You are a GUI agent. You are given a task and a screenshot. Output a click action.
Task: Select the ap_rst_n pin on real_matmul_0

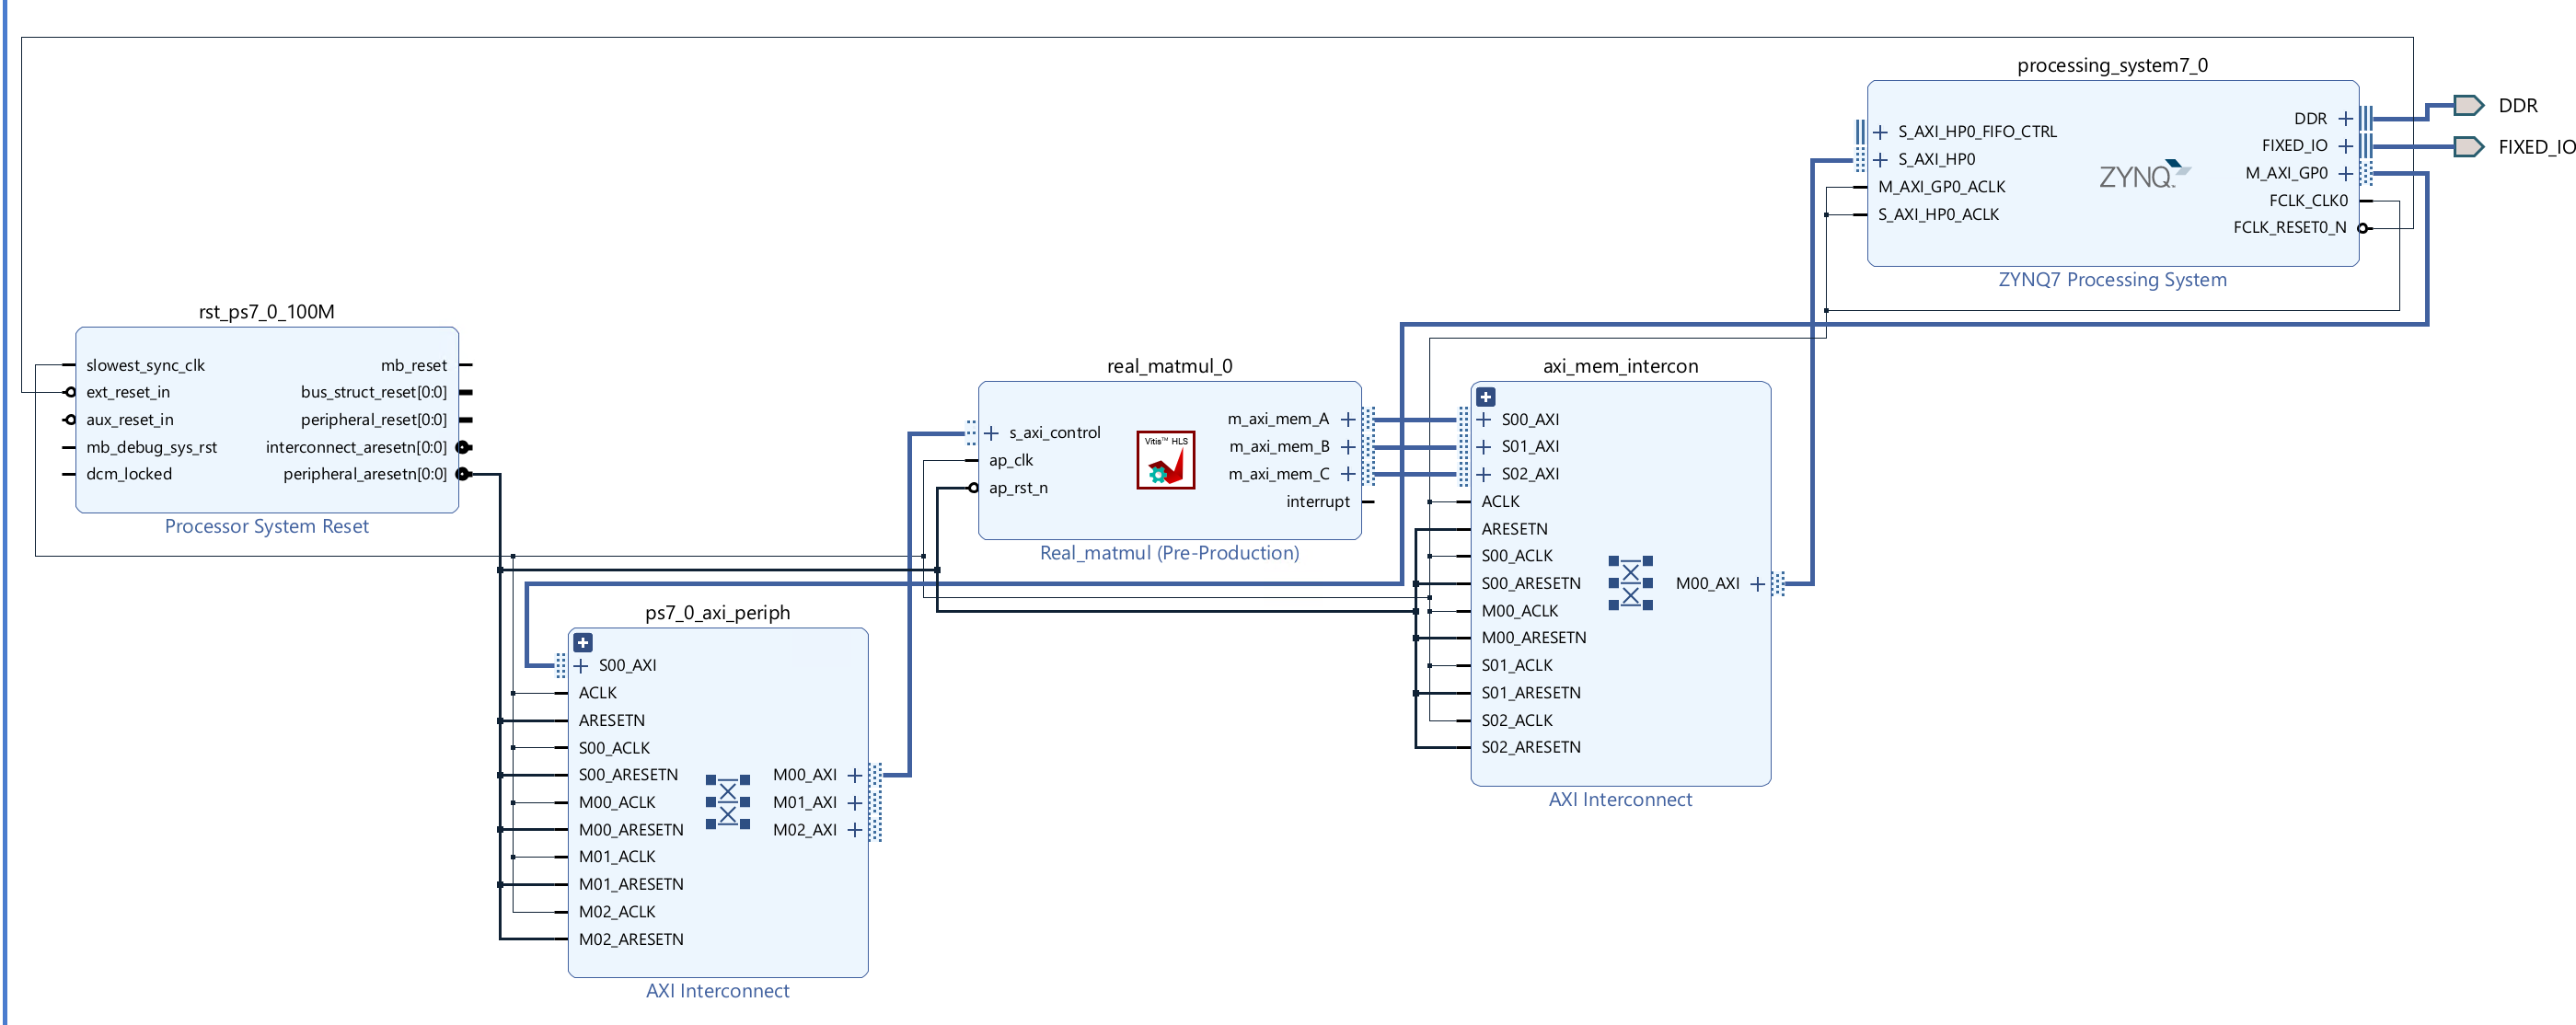1018,488
